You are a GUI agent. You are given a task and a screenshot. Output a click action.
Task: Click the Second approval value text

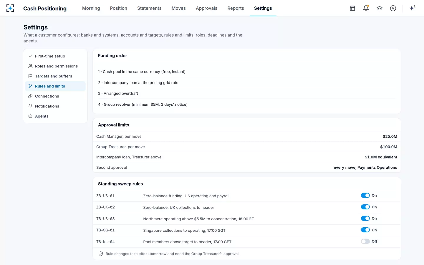[x=365, y=167]
